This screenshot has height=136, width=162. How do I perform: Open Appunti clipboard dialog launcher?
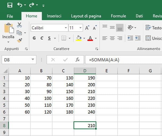tap(26, 49)
